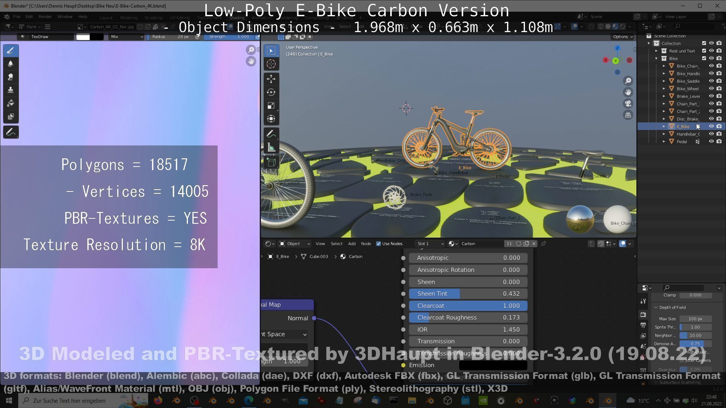The width and height of the screenshot is (726, 408).
Task: Open the Render properties tab
Action: click(643, 314)
